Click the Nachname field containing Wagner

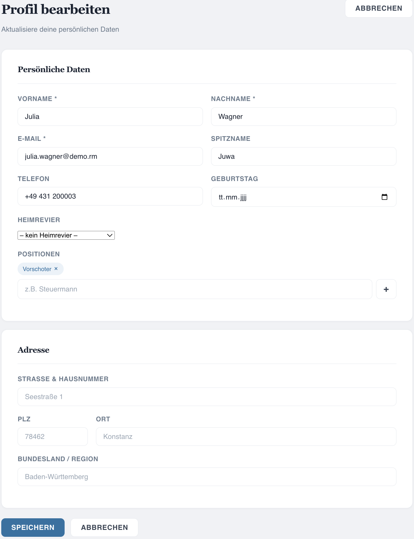click(303, 116)
